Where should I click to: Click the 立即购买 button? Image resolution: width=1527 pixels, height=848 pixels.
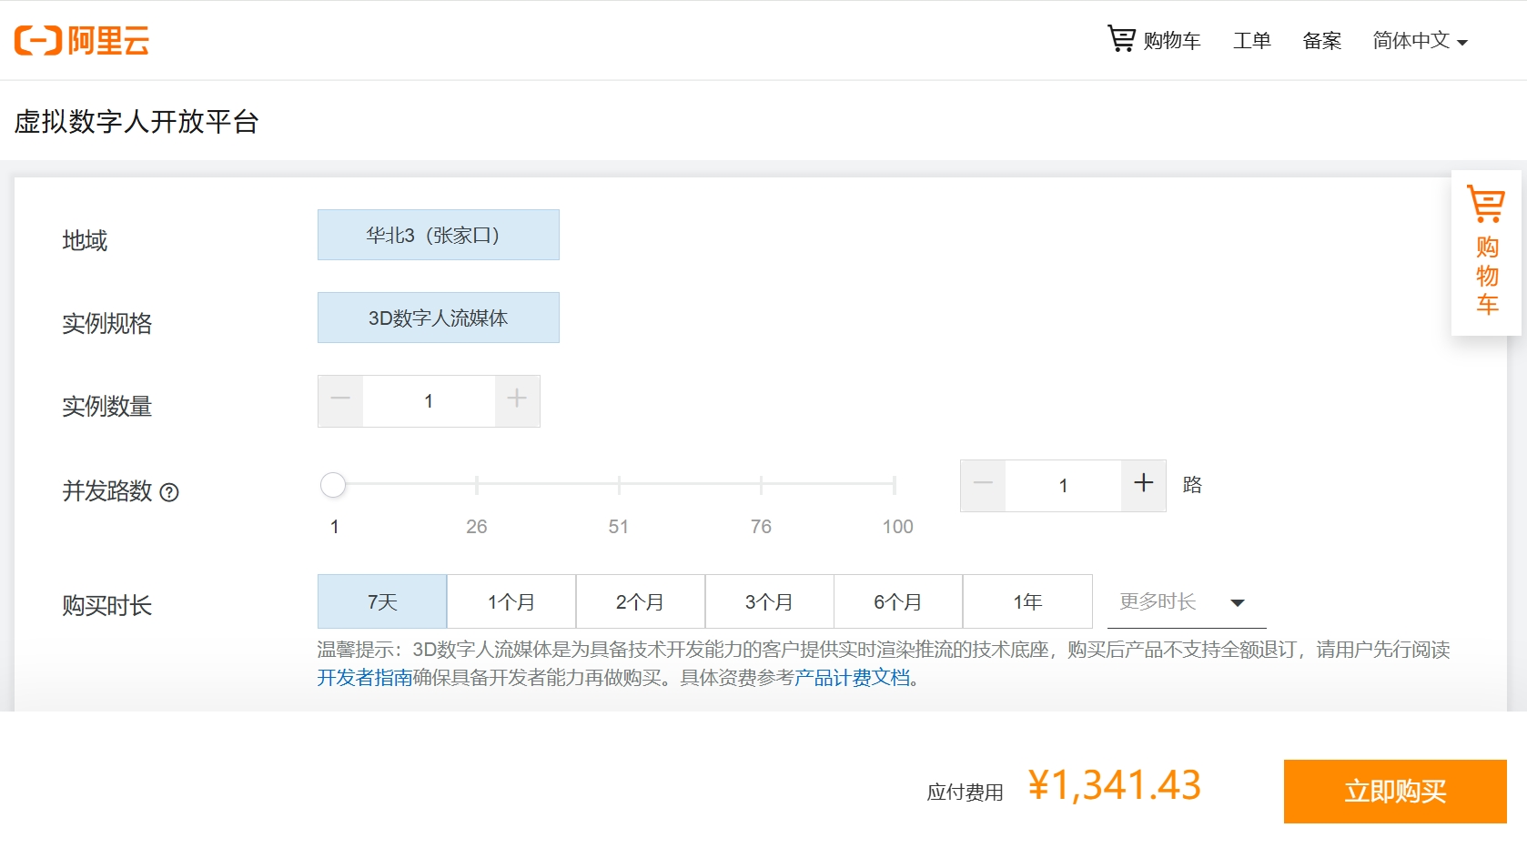point(1395,792)
